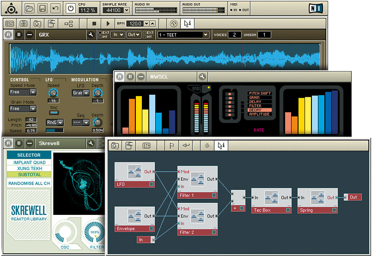
Task: Click the Skrewell OSC dial
Action: click(x=64, y=232)
